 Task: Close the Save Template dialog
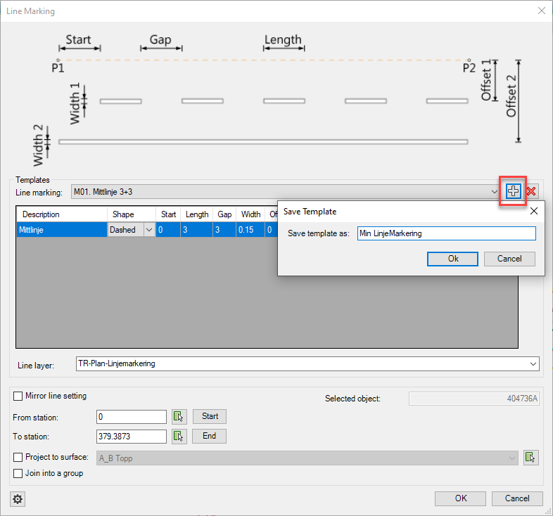click(534, 211)
